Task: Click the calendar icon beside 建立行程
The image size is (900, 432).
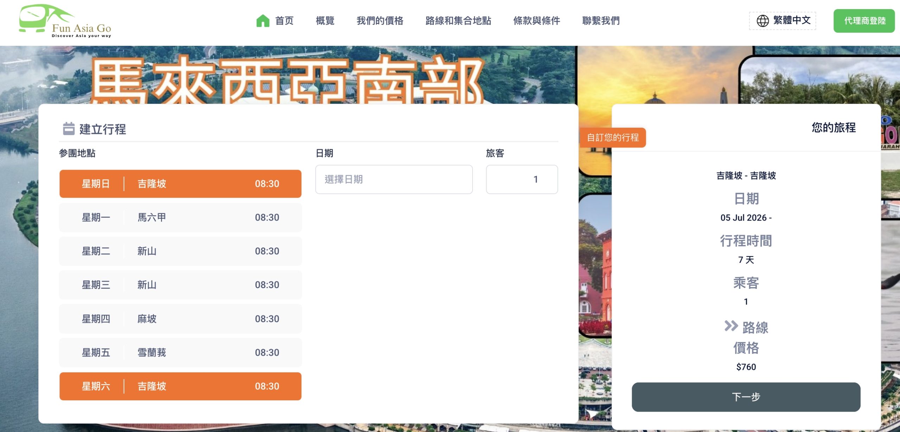Action: coord(69,129)
